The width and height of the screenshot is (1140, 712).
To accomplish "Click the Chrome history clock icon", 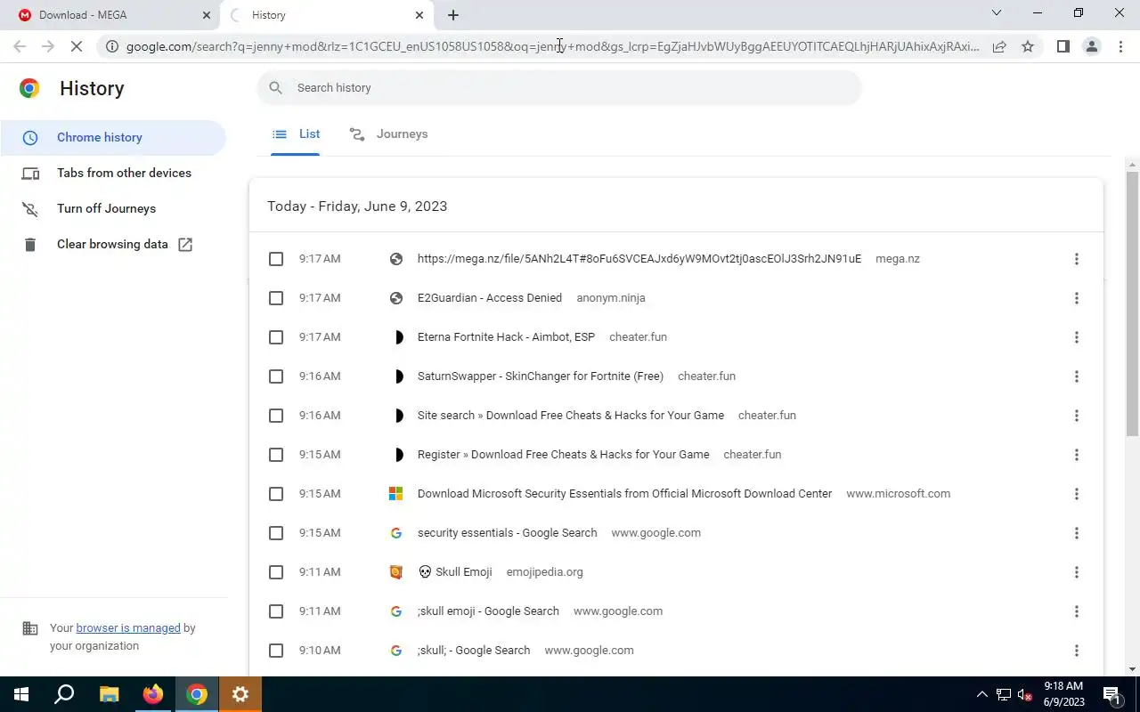I will pyautogui.click(x=30, y=138).
